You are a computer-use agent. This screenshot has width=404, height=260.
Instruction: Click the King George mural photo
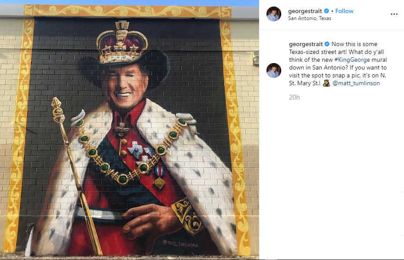pos(131,130)
